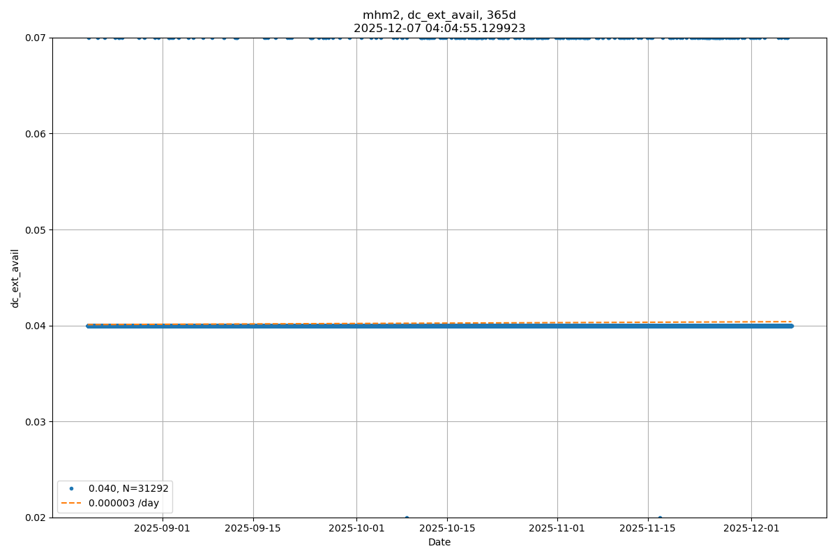Click the "Date" x-axis label
Image resolution: width=837 pixels, height=558 pixels.
[439, 542]
